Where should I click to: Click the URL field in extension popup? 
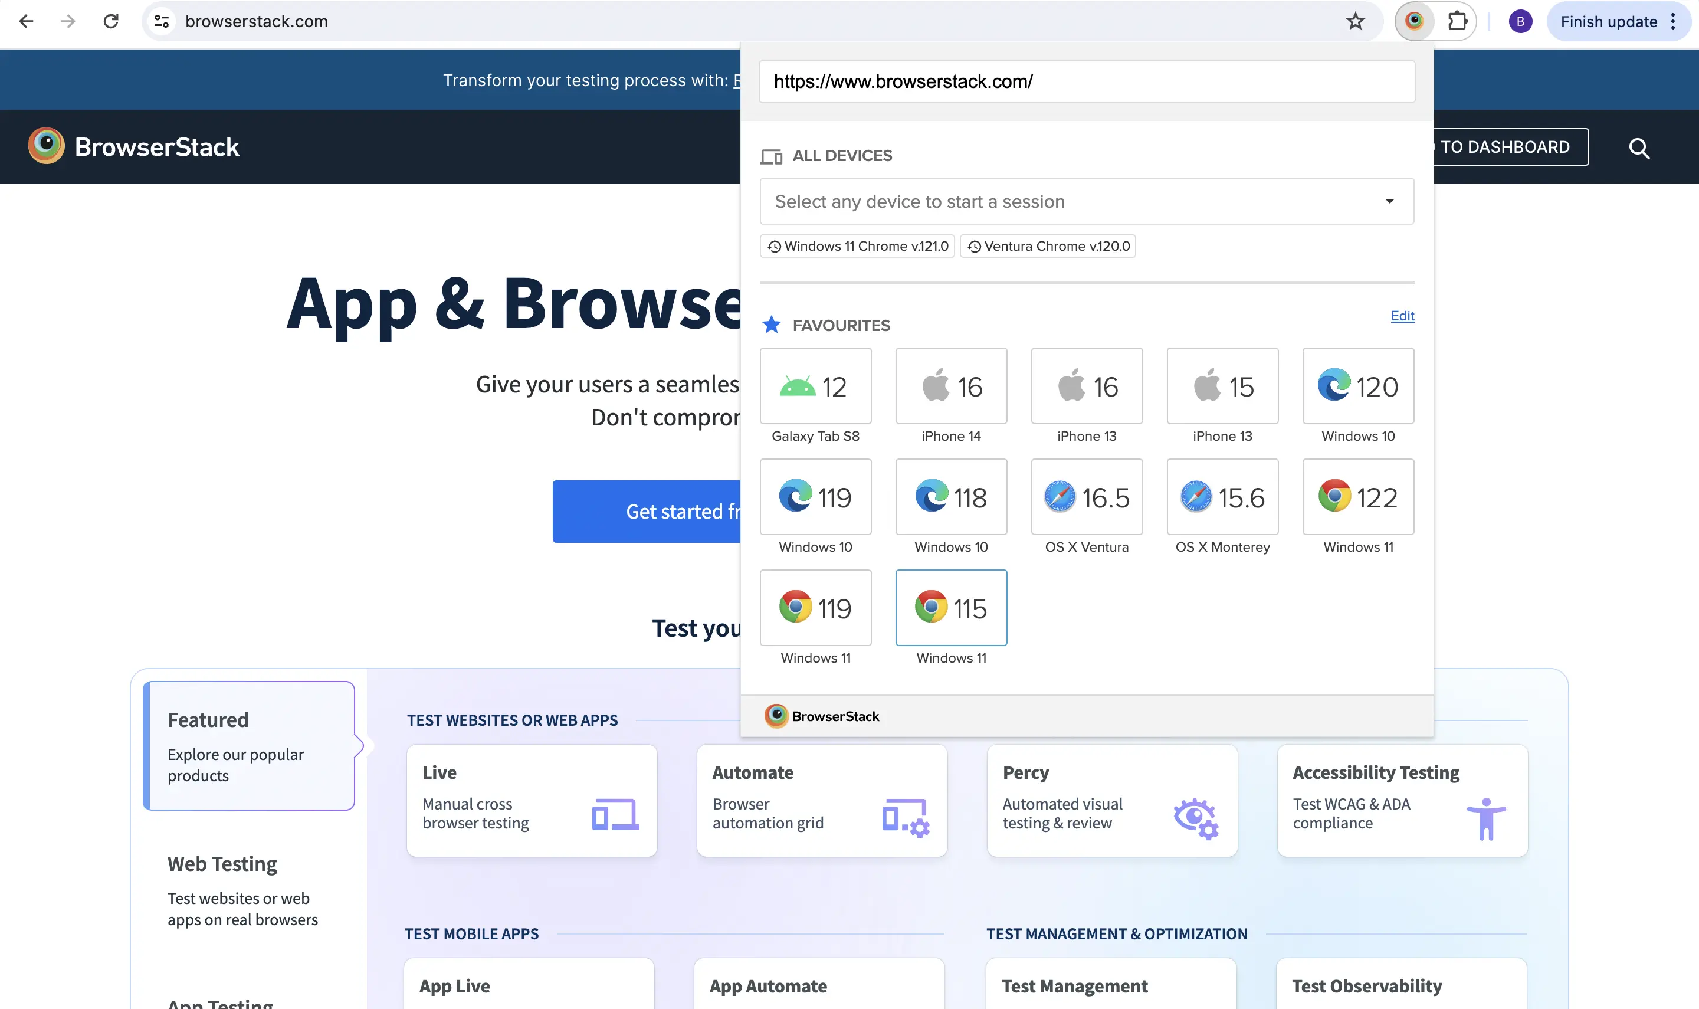(1086, 81)
